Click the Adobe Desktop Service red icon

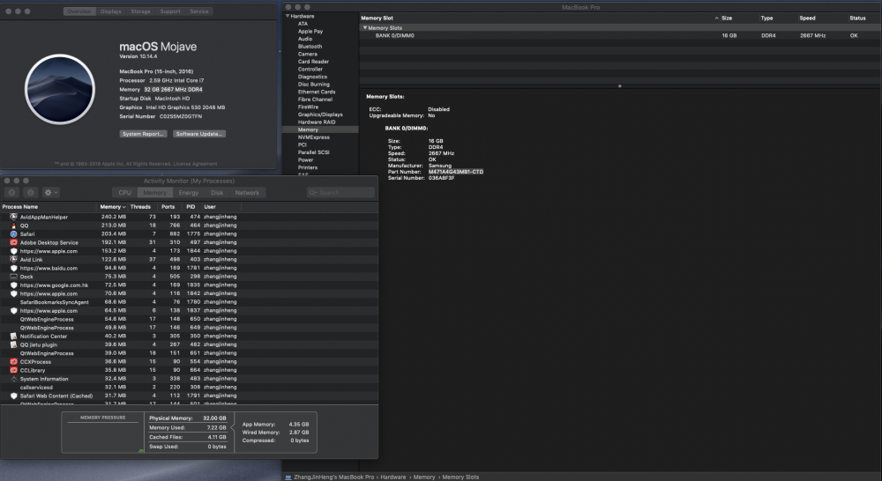13,242
